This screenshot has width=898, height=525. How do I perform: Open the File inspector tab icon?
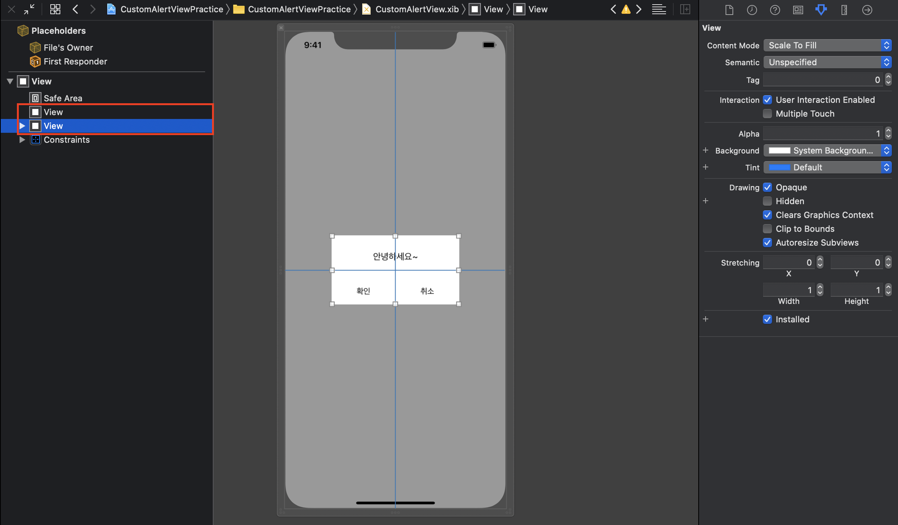tap(729, 10)
